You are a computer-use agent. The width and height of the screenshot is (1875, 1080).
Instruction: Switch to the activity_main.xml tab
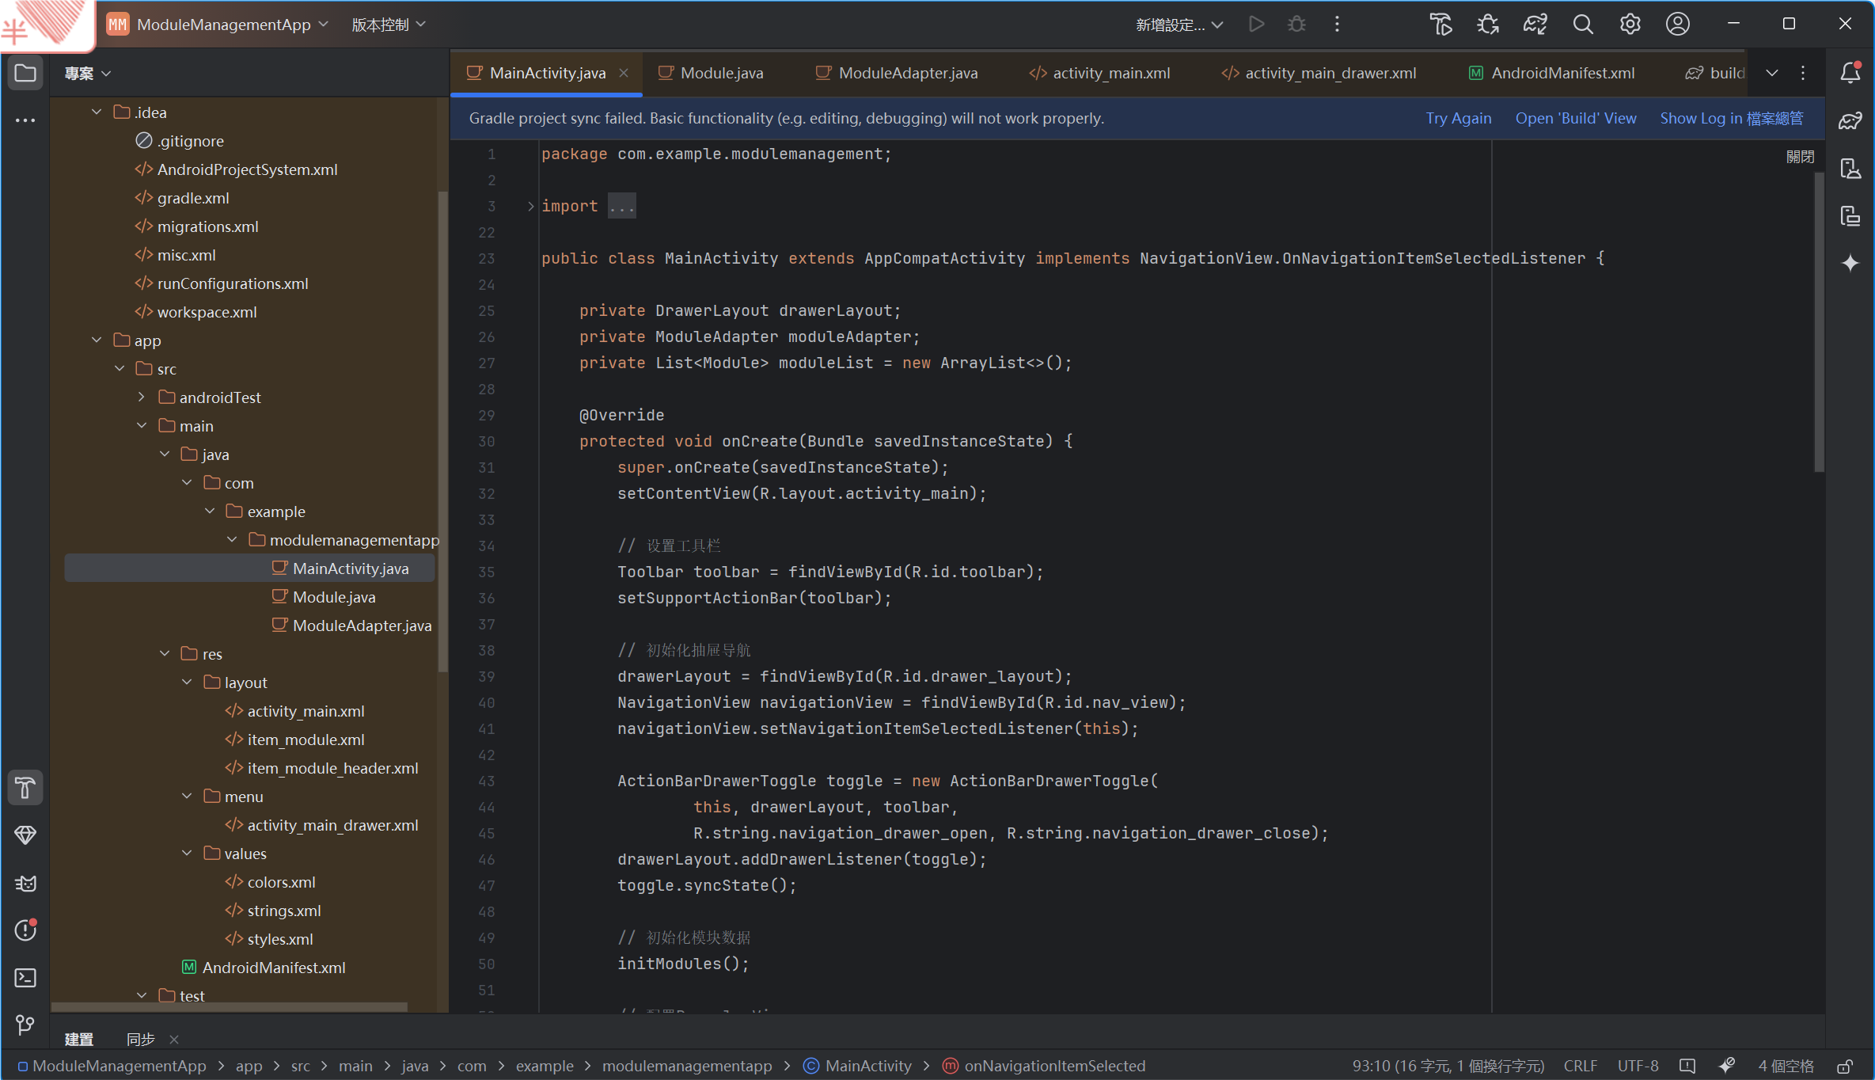(1110, 73)
